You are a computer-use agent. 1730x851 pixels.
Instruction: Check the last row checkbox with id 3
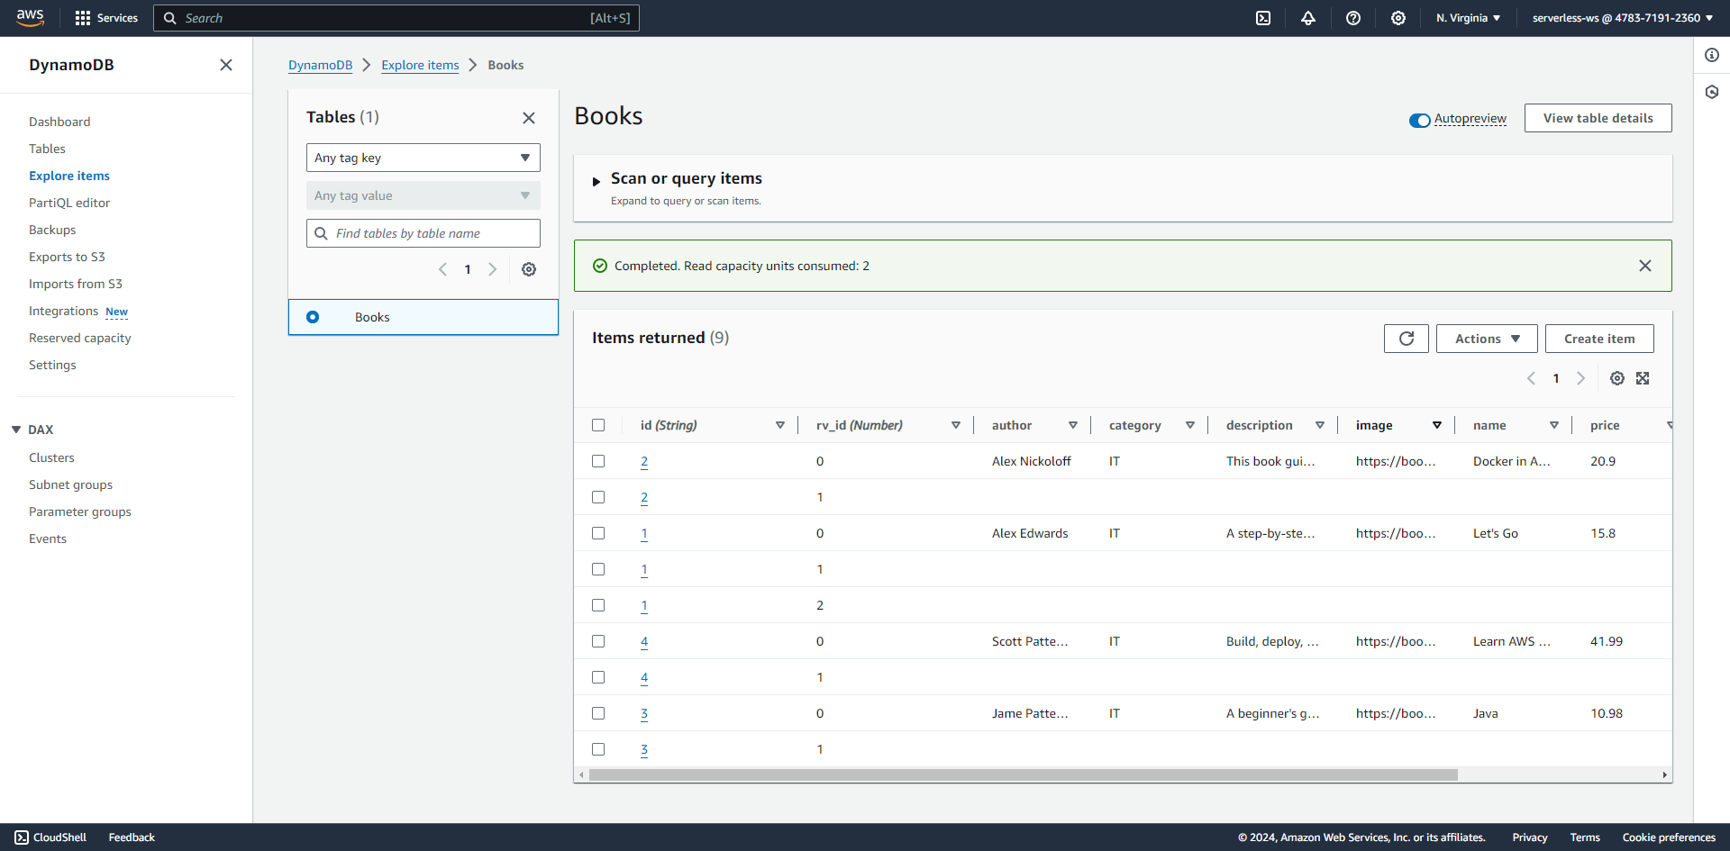click(x=598, y=749)
